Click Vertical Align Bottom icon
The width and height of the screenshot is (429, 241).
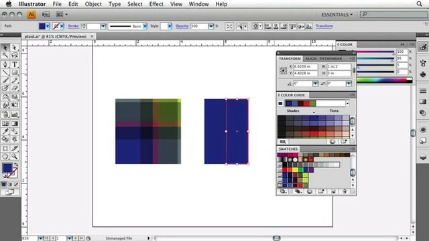click(x=309, y=26)
